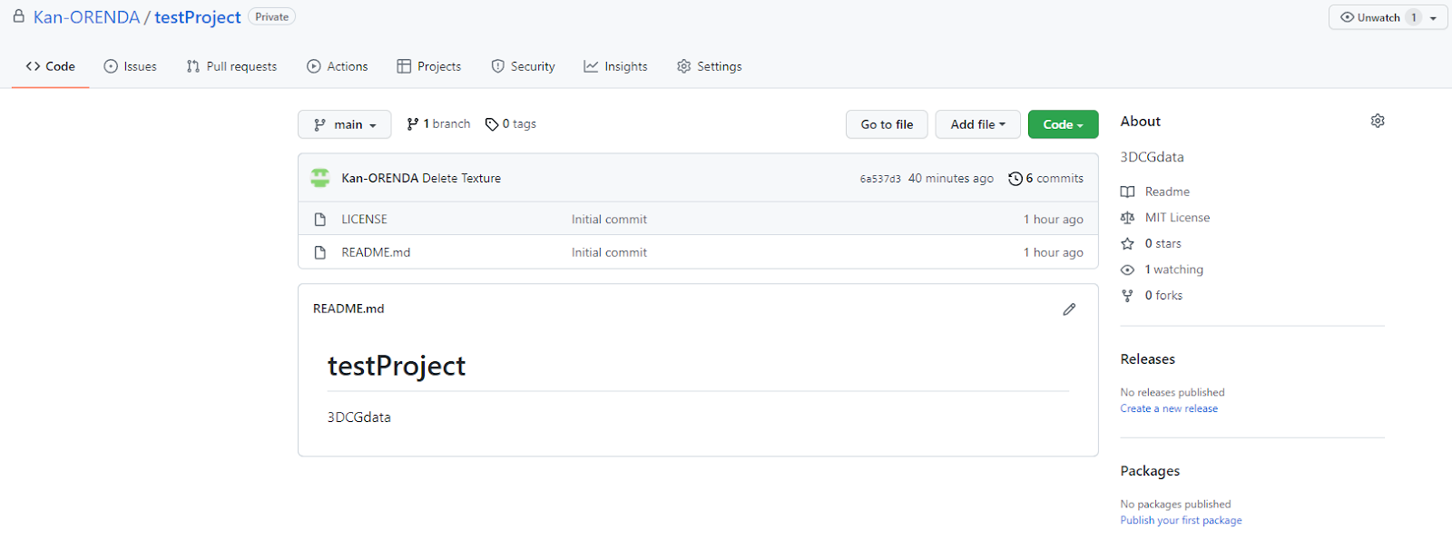Click the Projects board icon
This screenshot has width=1452, height=540.
coord(404,66)
